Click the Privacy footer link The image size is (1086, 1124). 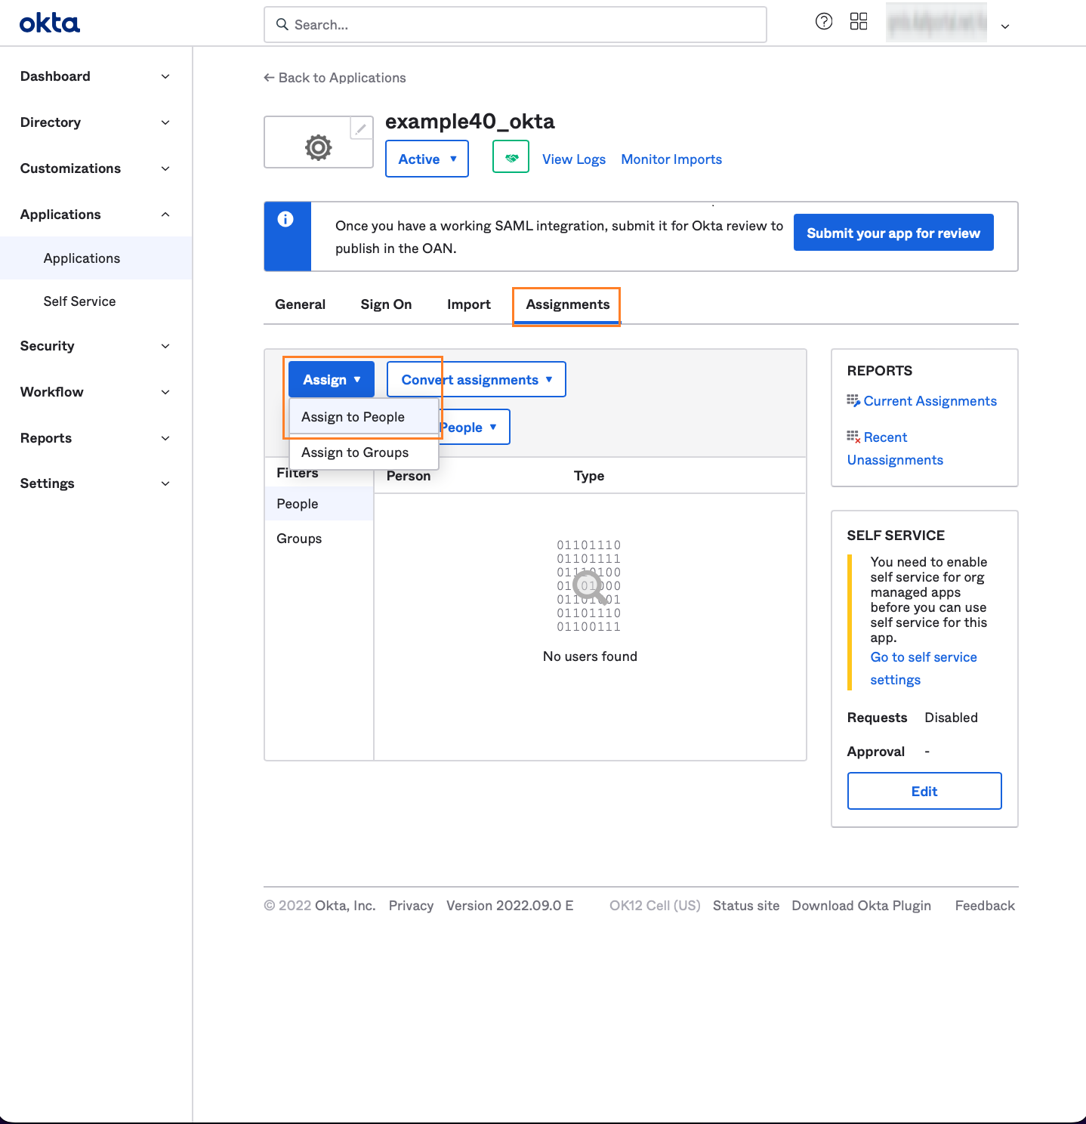(x=411, y=906)
